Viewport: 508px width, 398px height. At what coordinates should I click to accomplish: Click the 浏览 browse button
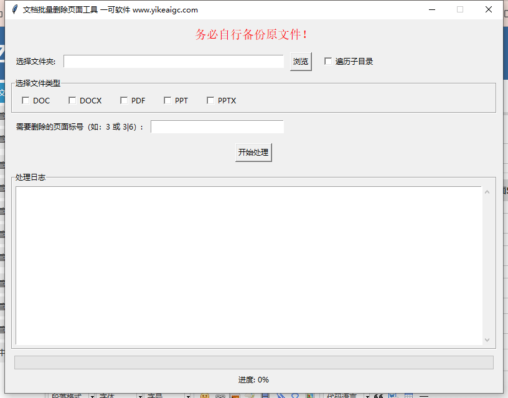tap(301, 61)
